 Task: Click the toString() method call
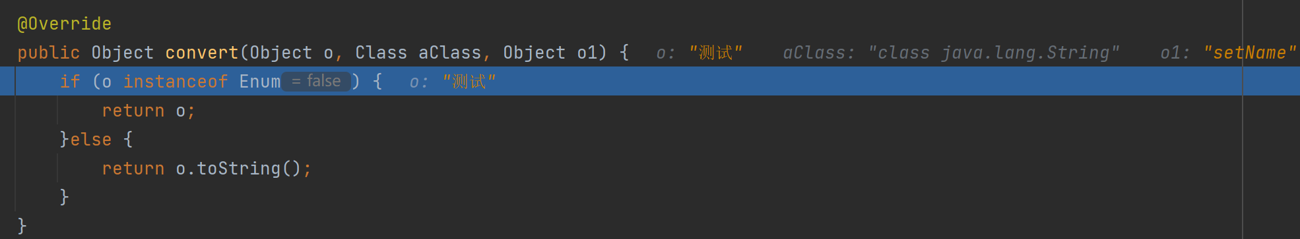[x=249, y=169]
